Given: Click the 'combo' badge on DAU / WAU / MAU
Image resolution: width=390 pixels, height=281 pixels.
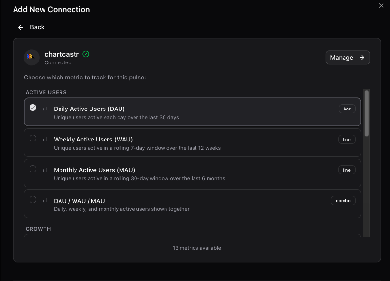Looking at the screenshot, I should click(343, 200).
